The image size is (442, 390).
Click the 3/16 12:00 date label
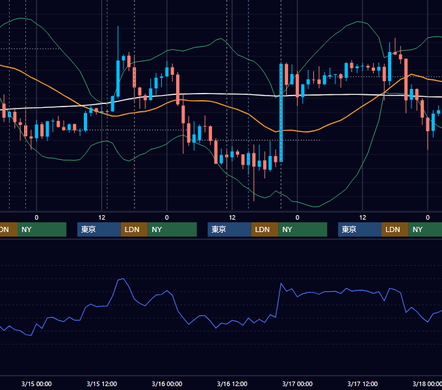tap(232, 383)
